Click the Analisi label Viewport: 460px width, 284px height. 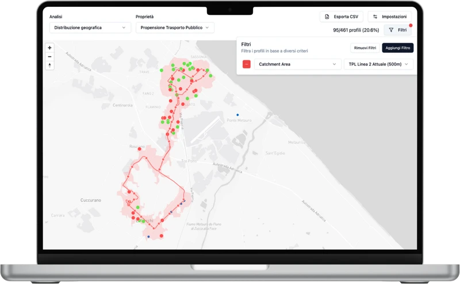[56, 17]
